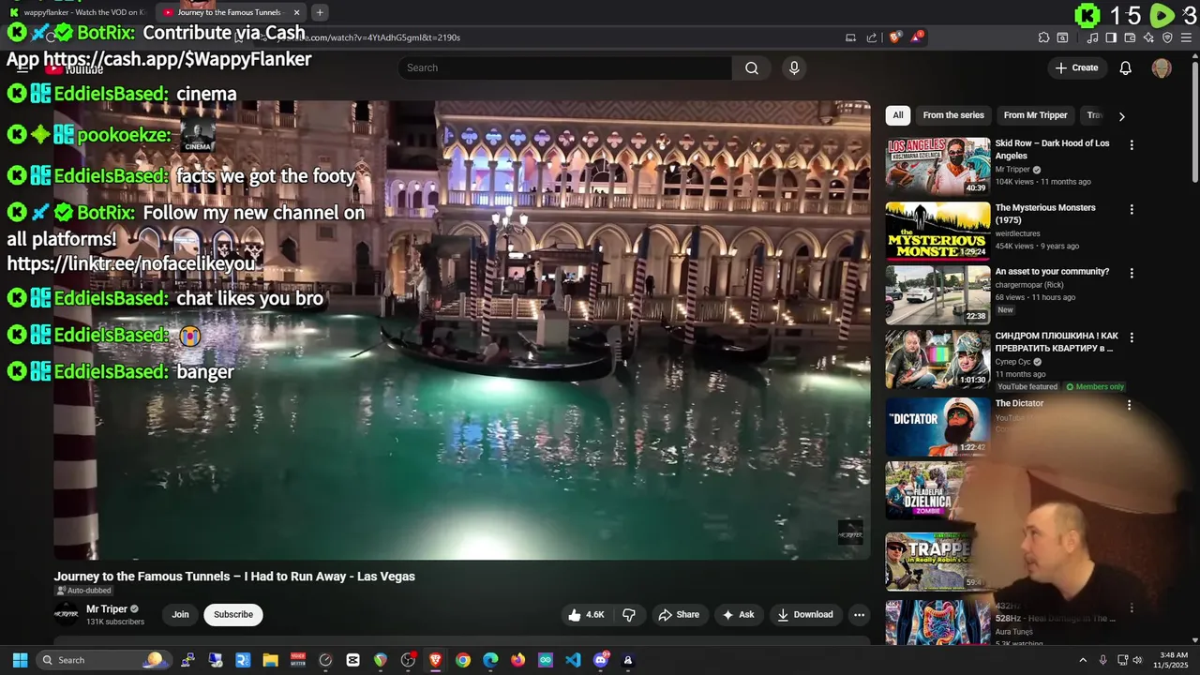This screenshot has width=1200, height=675.
Task: Open the Skid Row – Dark Hood title link
Action: point(1052,149)
